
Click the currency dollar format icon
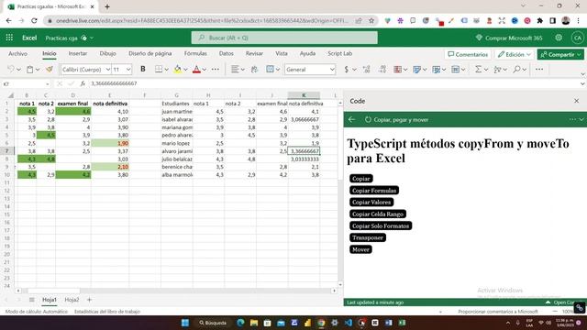[347, 70]
